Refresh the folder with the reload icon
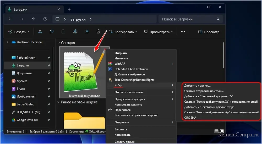Image resolution: width=262 pixels, height=144 pixels. tap(45, 19)
